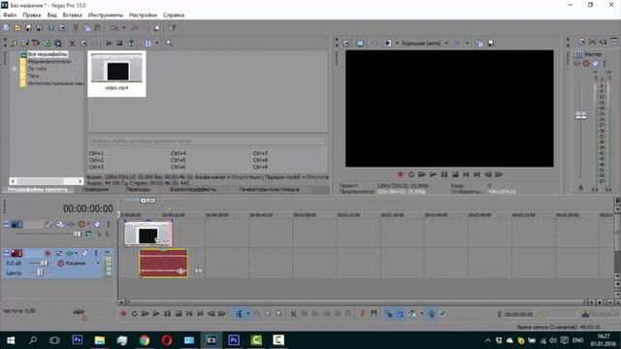
Task: Start preview of selected media file
Action: 109,43
